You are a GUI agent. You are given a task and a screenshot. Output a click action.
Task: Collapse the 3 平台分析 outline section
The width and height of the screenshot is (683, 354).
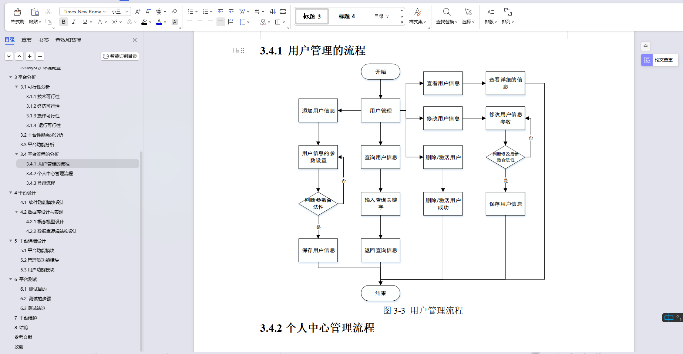(11, 77)
